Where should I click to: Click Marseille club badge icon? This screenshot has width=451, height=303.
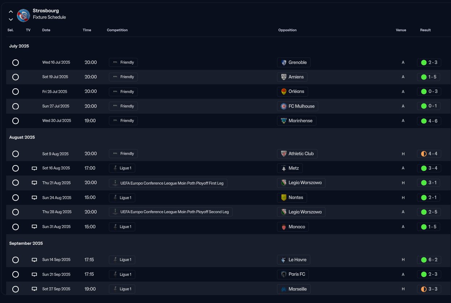284,289
